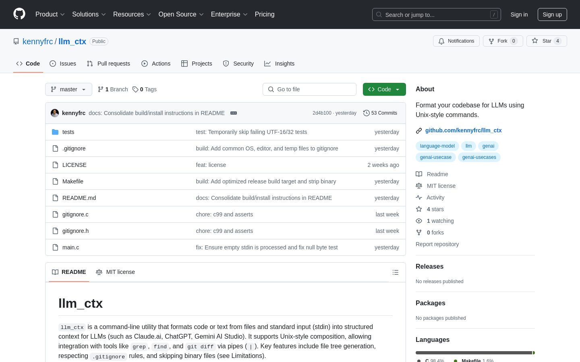The height and width of the screenshot is (362, 580).
Task: Open the master branch selector
Action: pyautogui.click(x=68, y=89)
